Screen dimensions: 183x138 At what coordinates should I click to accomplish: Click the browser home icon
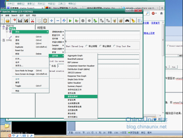(x=162, y=13)
